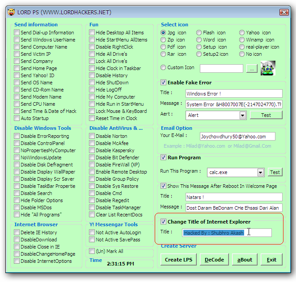
Task: Toggle Not Active SavePass checkbox
Action: tap(92, 240)
